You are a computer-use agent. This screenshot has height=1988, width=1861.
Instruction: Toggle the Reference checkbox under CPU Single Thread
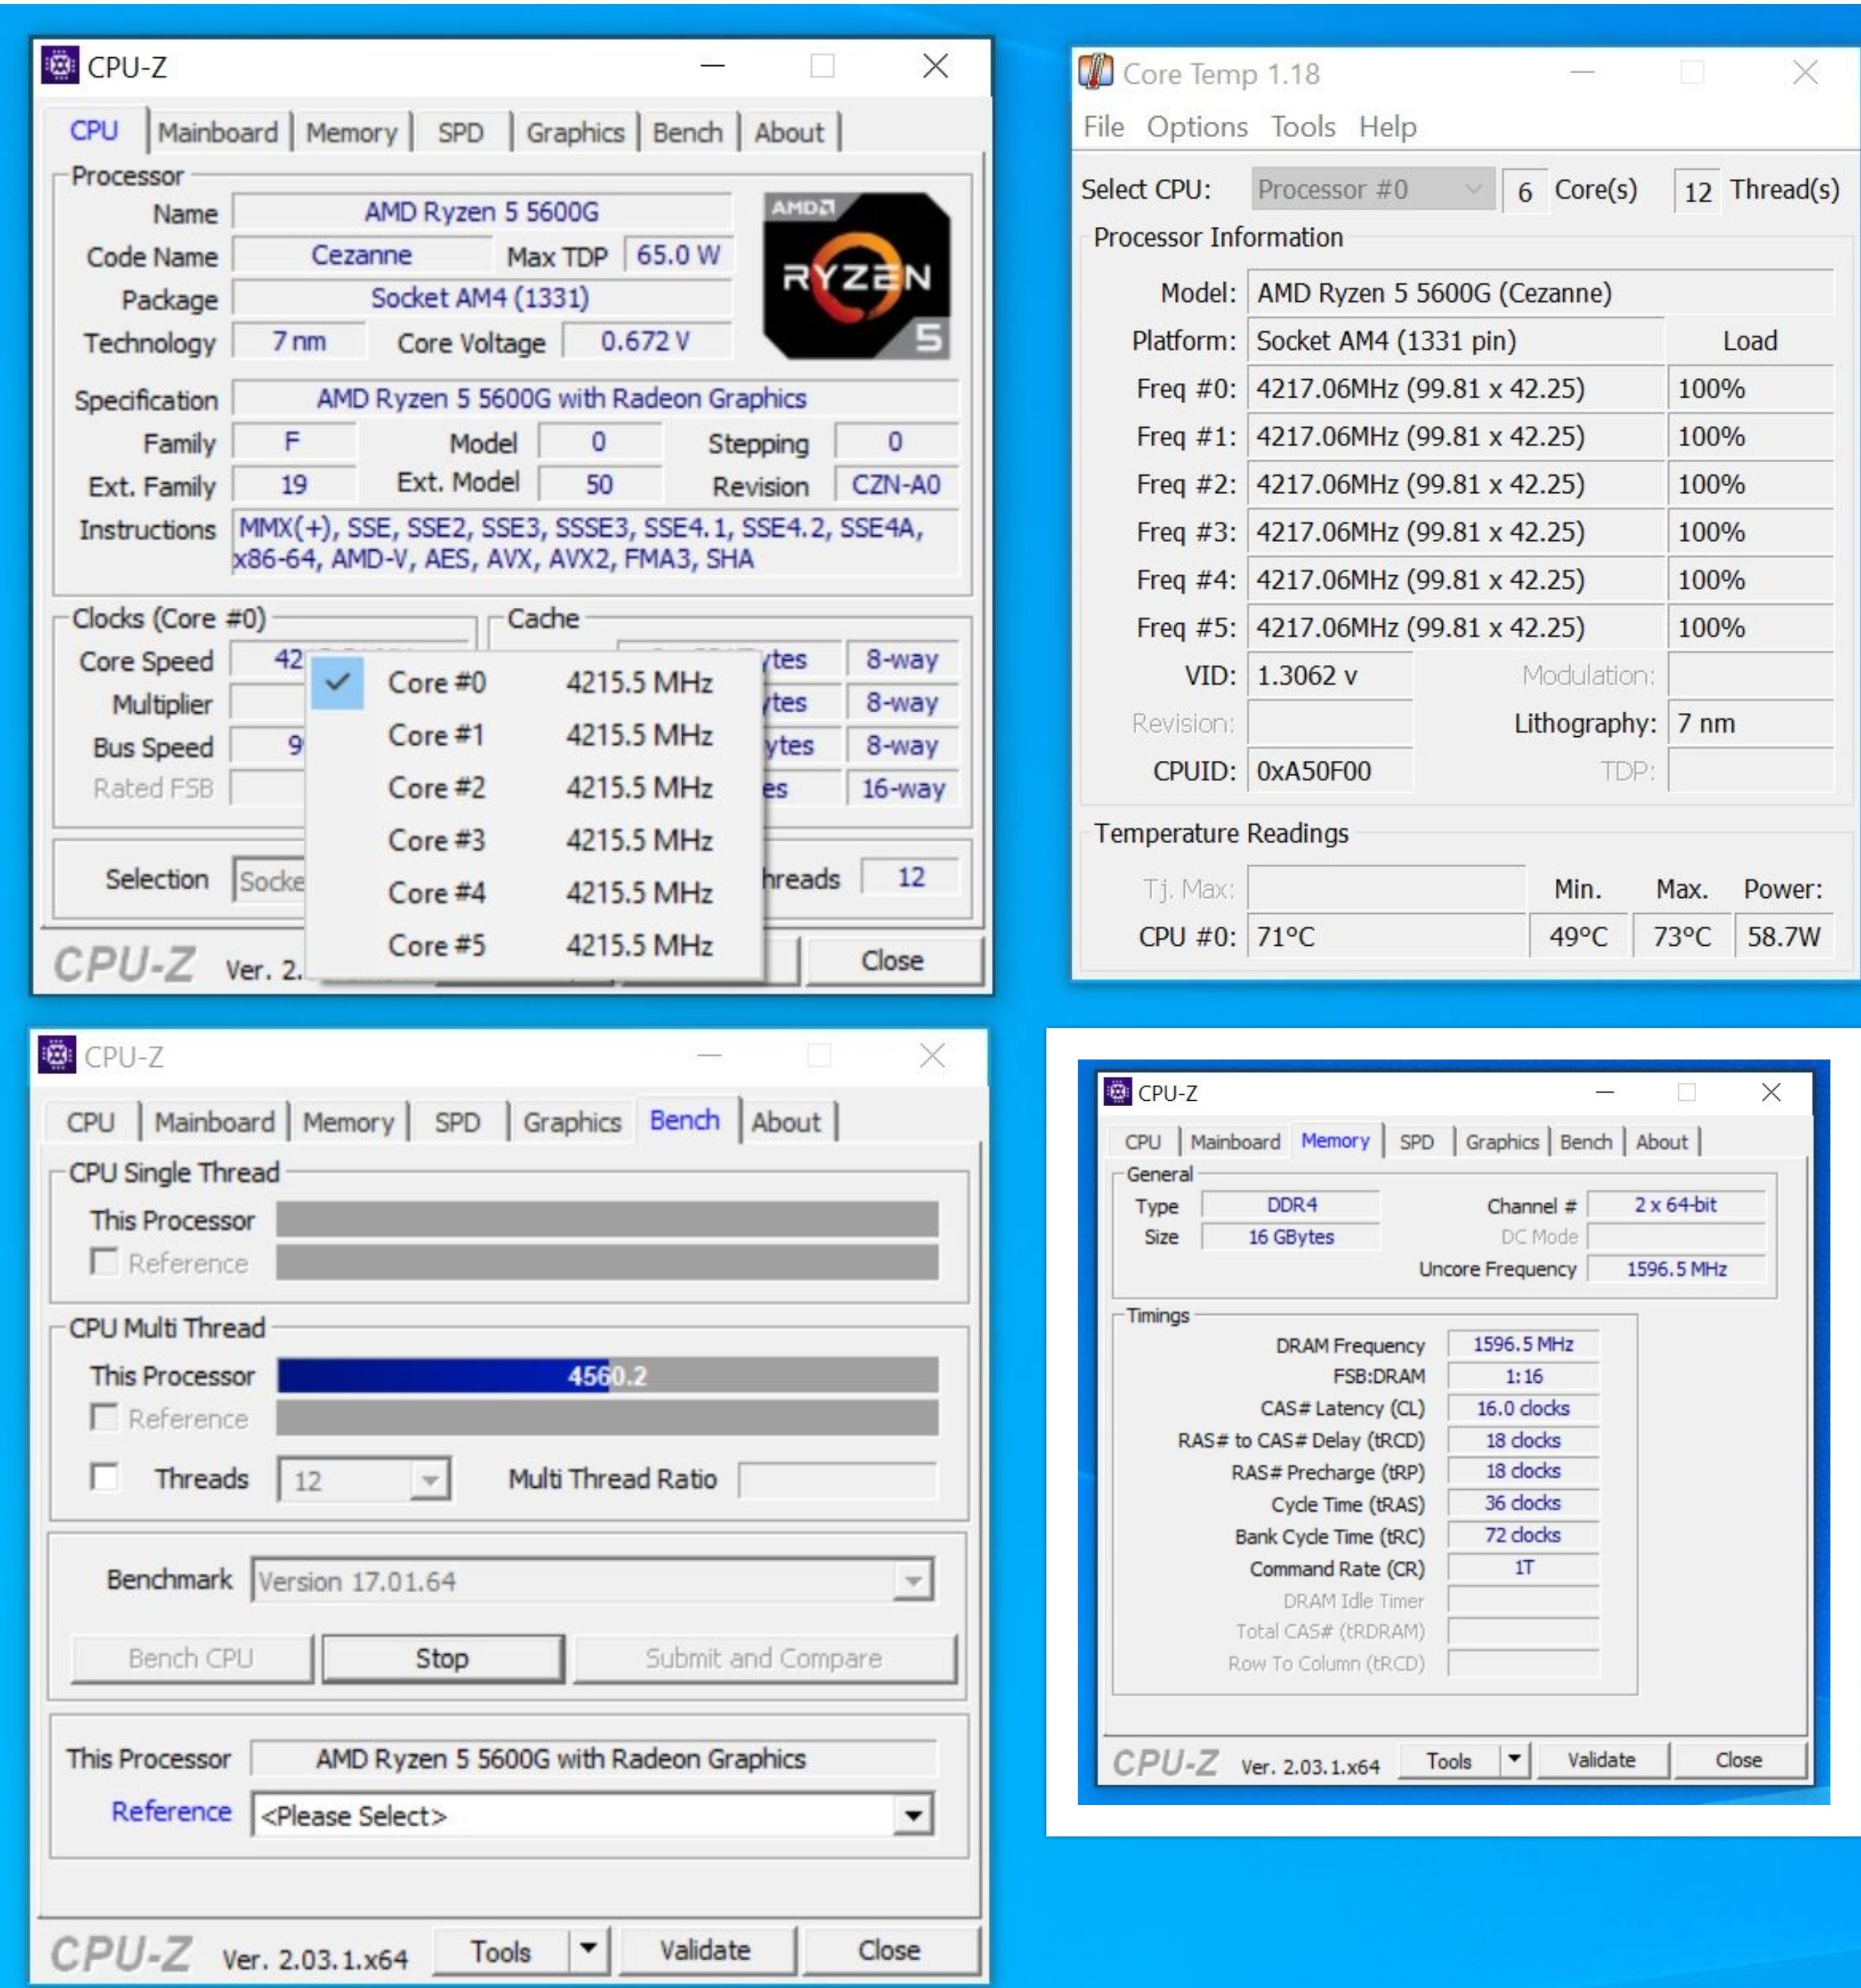pyautogui.click(x=103, y=1261)
